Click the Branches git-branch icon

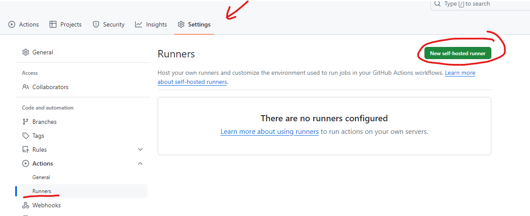pyautogui.click(x=26, y=122)
